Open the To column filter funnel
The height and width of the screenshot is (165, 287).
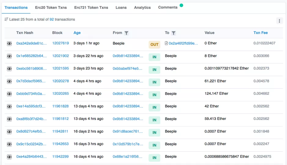[173, 33]
